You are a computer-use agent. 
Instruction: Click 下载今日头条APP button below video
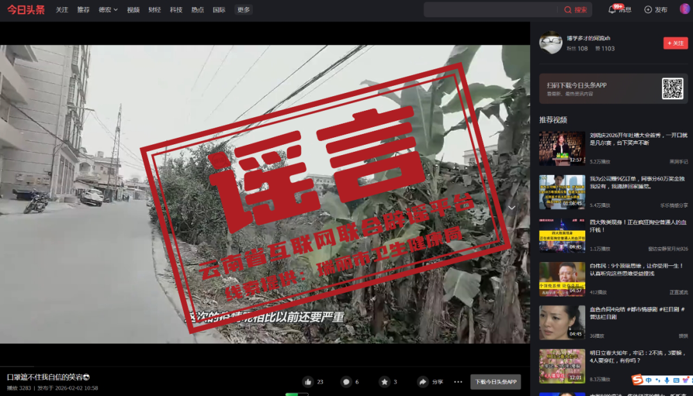(x=495, y=382)
